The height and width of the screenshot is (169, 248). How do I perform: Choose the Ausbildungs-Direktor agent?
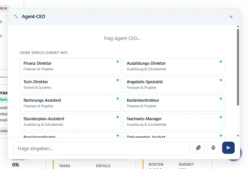(173, 66)
